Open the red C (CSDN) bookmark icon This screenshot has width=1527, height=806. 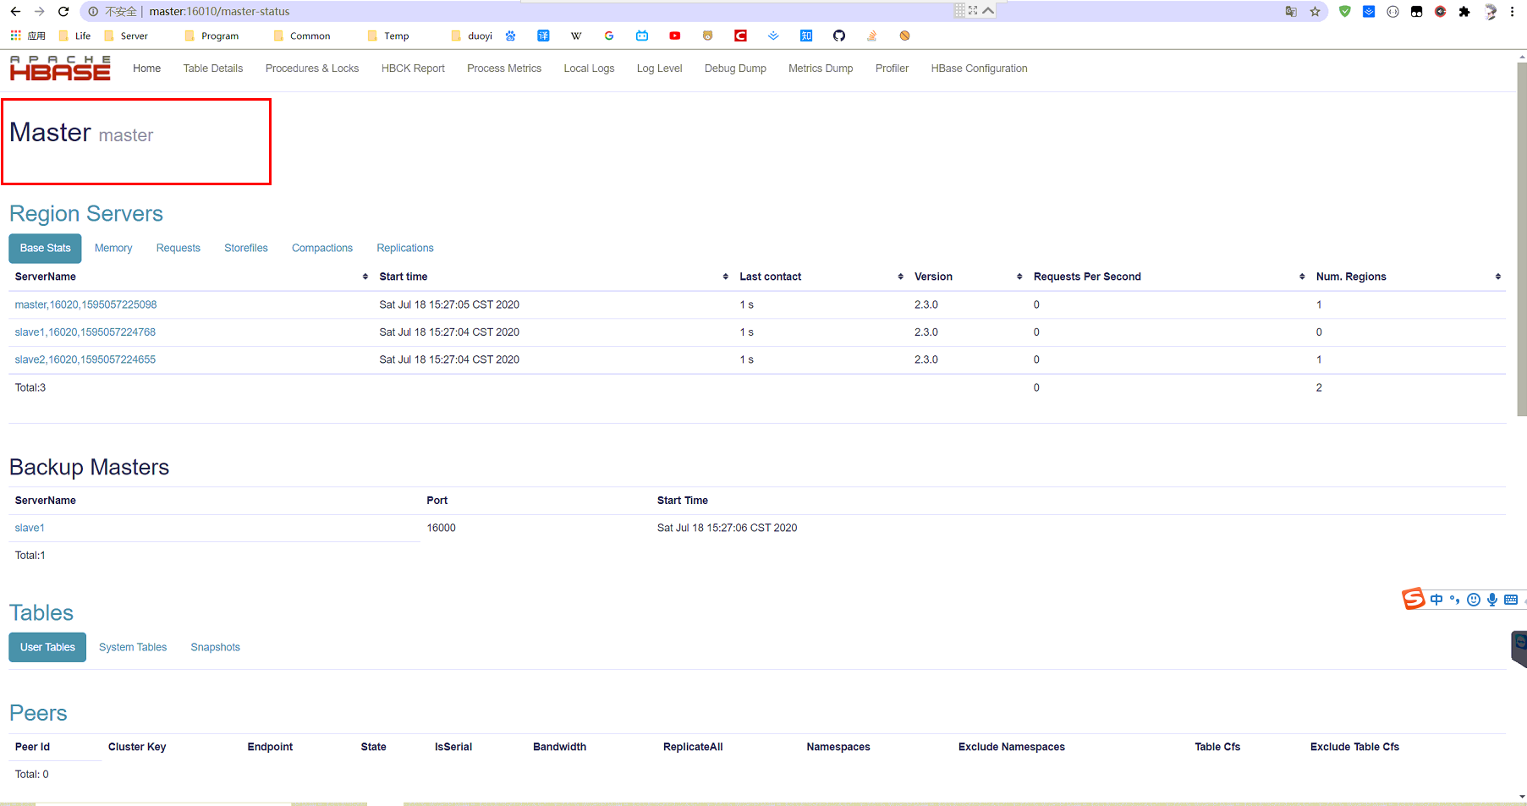point(740,36)
